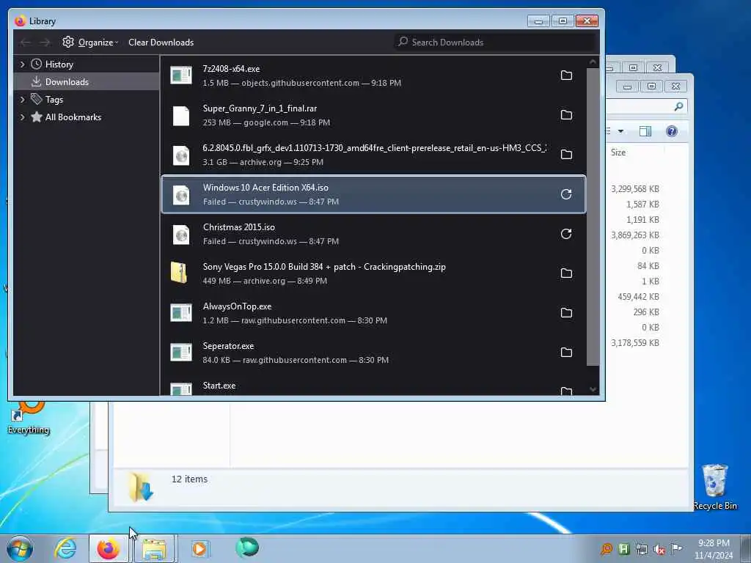The image size is (751, 563).
Task: Select the 459,442 KB size cell
Action: [639, 297]
